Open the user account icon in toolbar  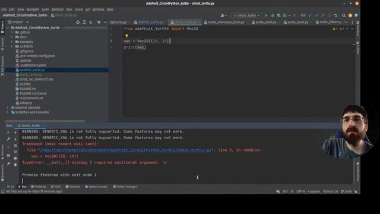click(x=223, y=15)
